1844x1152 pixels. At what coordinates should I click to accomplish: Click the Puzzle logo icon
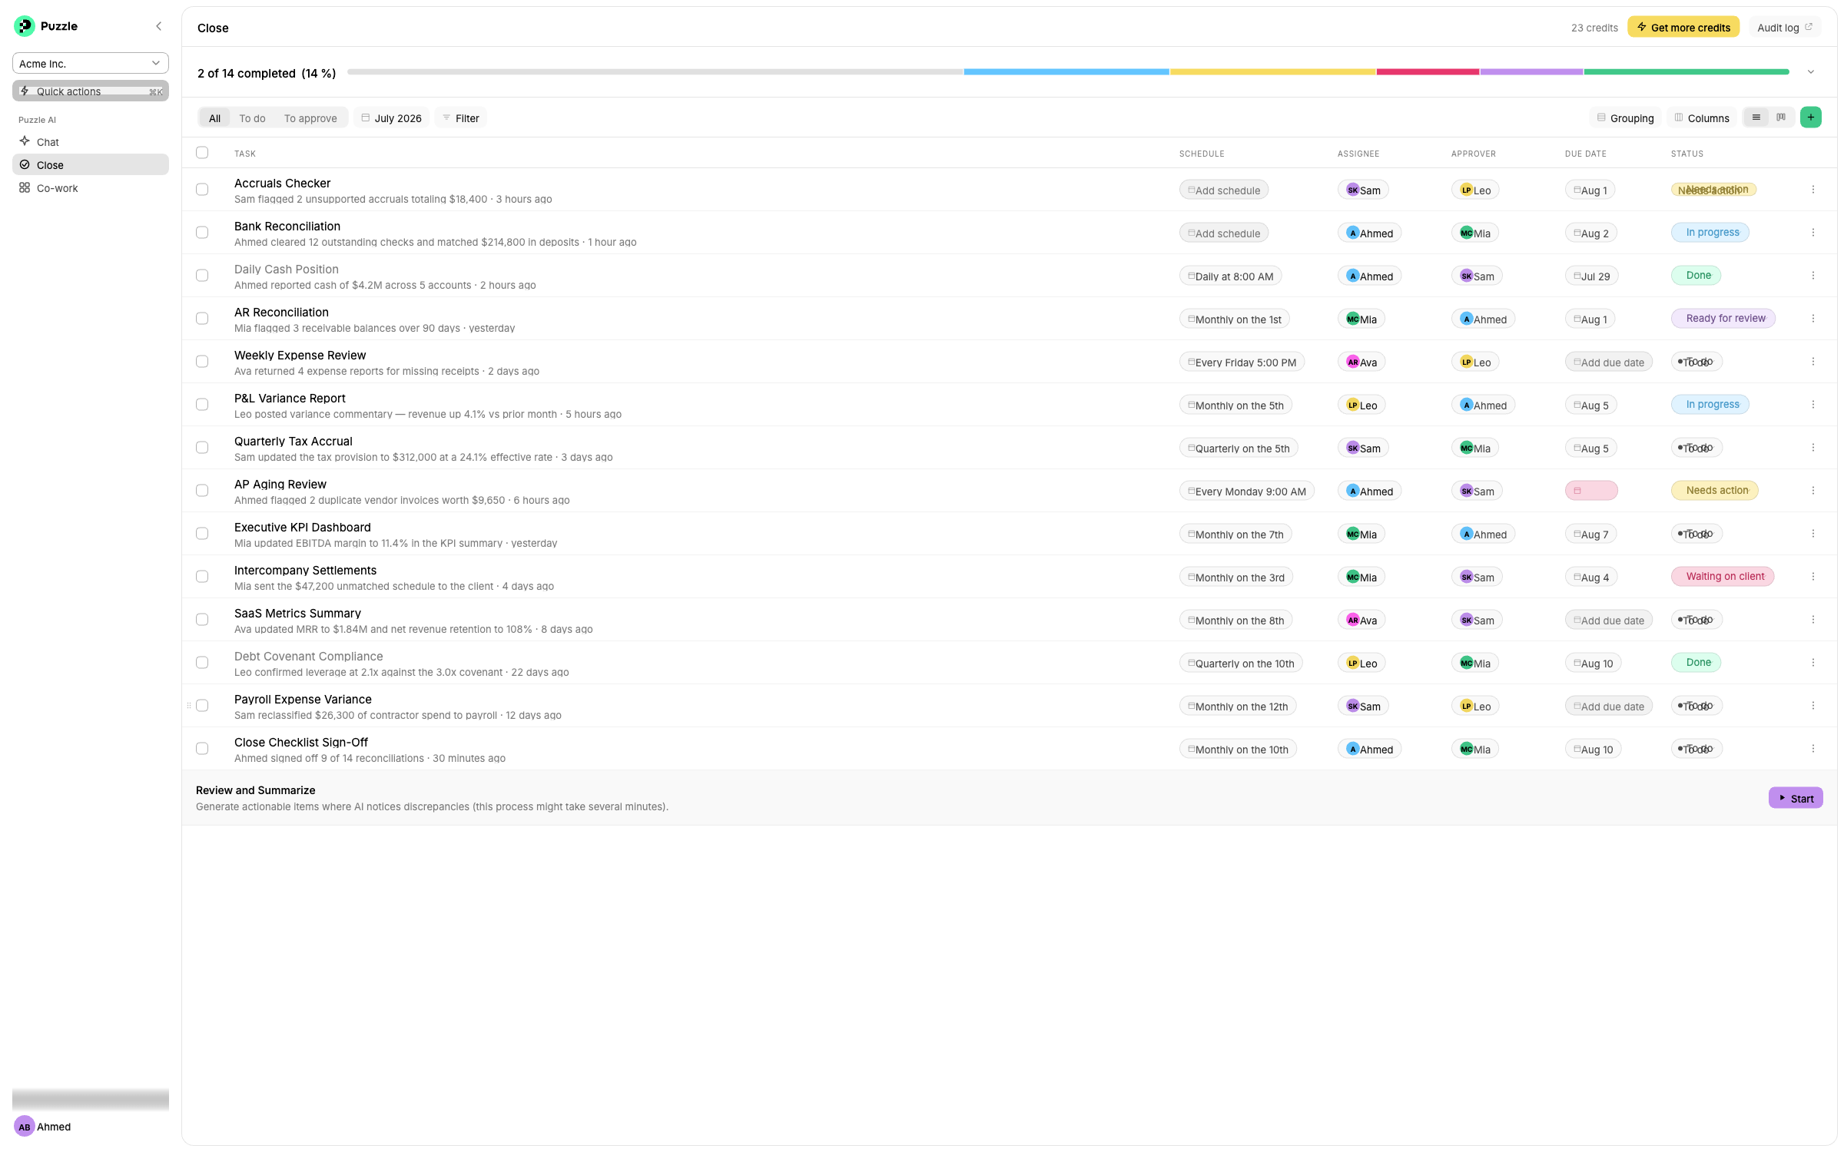coord(25,26)
